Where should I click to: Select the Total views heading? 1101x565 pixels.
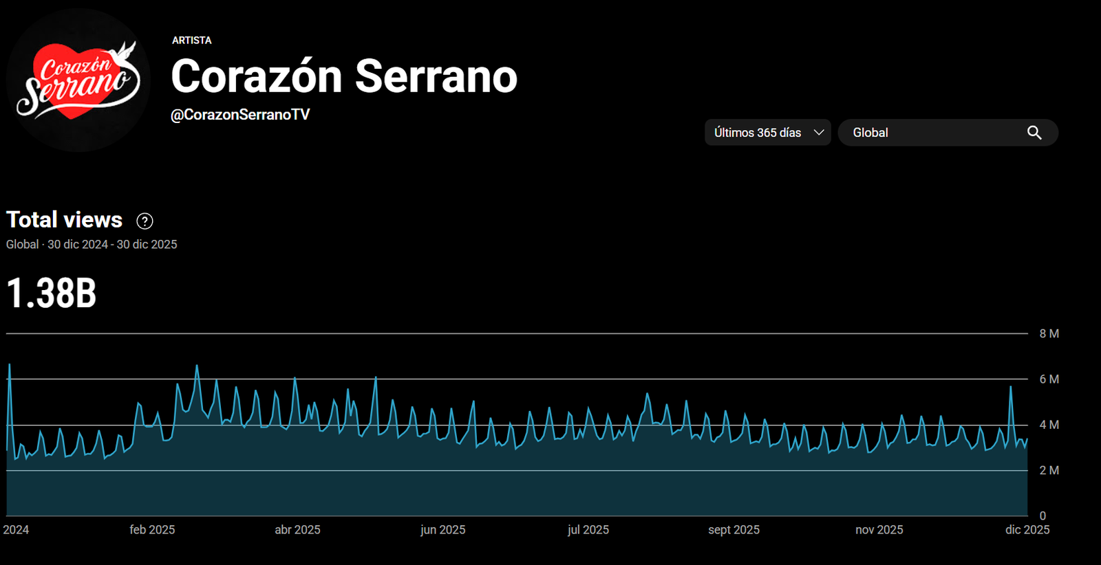[x=65, y=220]
